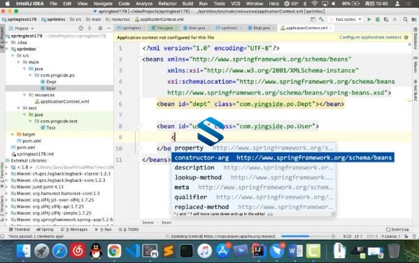The width and height of the screenshot is (419, 263).
Task: Run Test.testioc with green play icon
Action: point(369,20)
